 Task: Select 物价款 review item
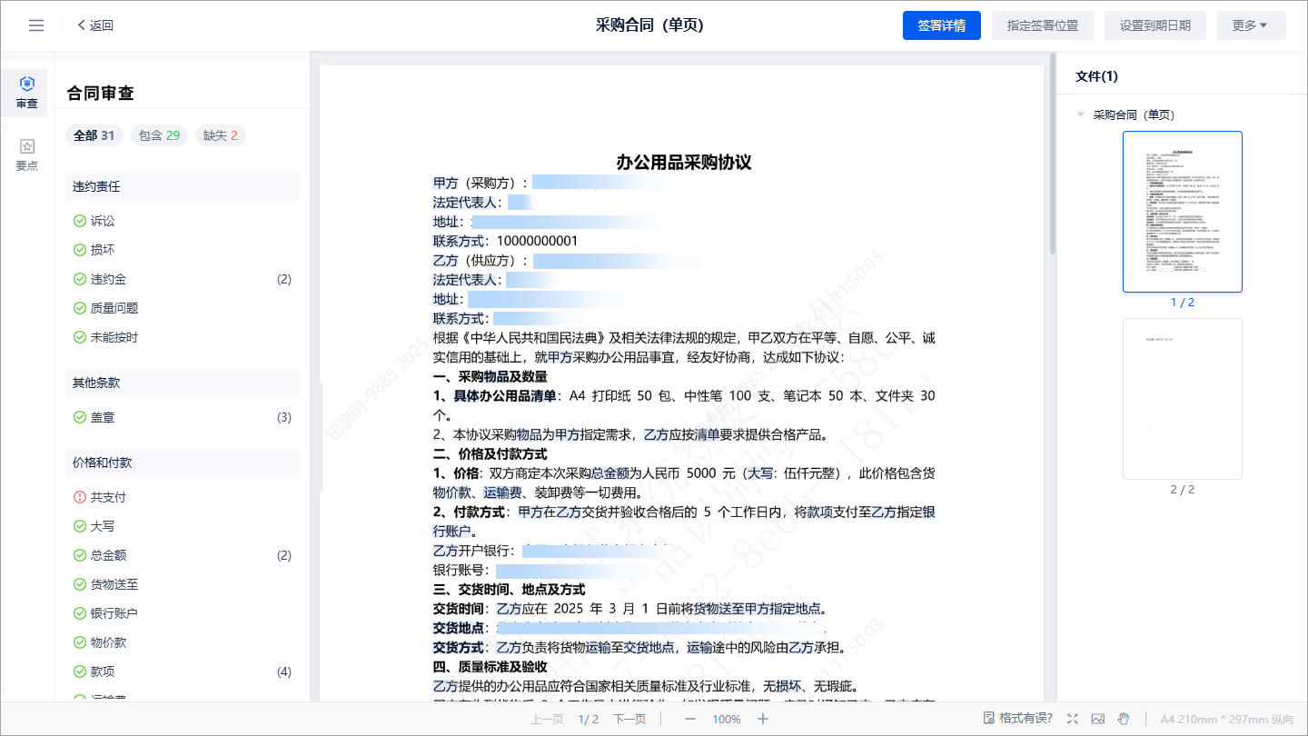point(182,642)
